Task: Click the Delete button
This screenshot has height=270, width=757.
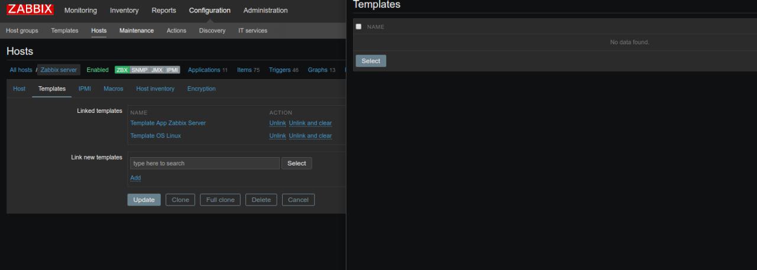Action: [261, 200]
